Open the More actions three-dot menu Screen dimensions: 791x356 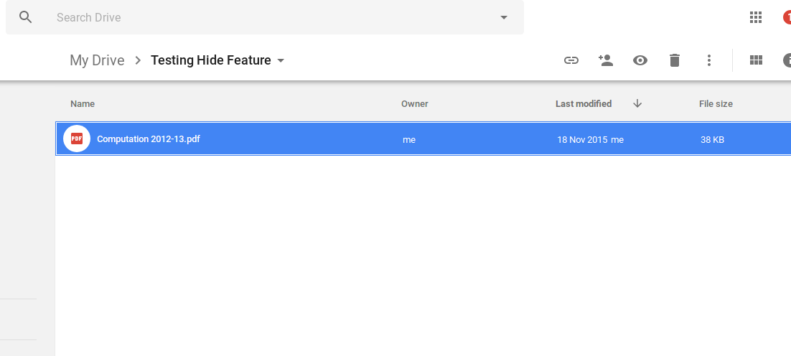coord(708,60)
